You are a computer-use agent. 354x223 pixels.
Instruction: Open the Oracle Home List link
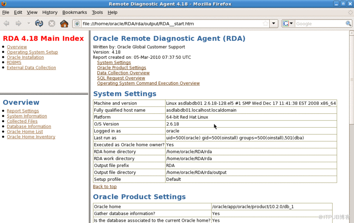(25, 132)
